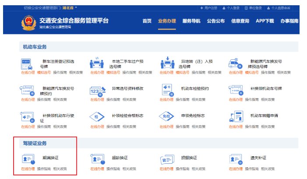This screenshot has height=179, width=307.
Task: Click the 机动车检验预约 title text
Action: tap(195, 89)
